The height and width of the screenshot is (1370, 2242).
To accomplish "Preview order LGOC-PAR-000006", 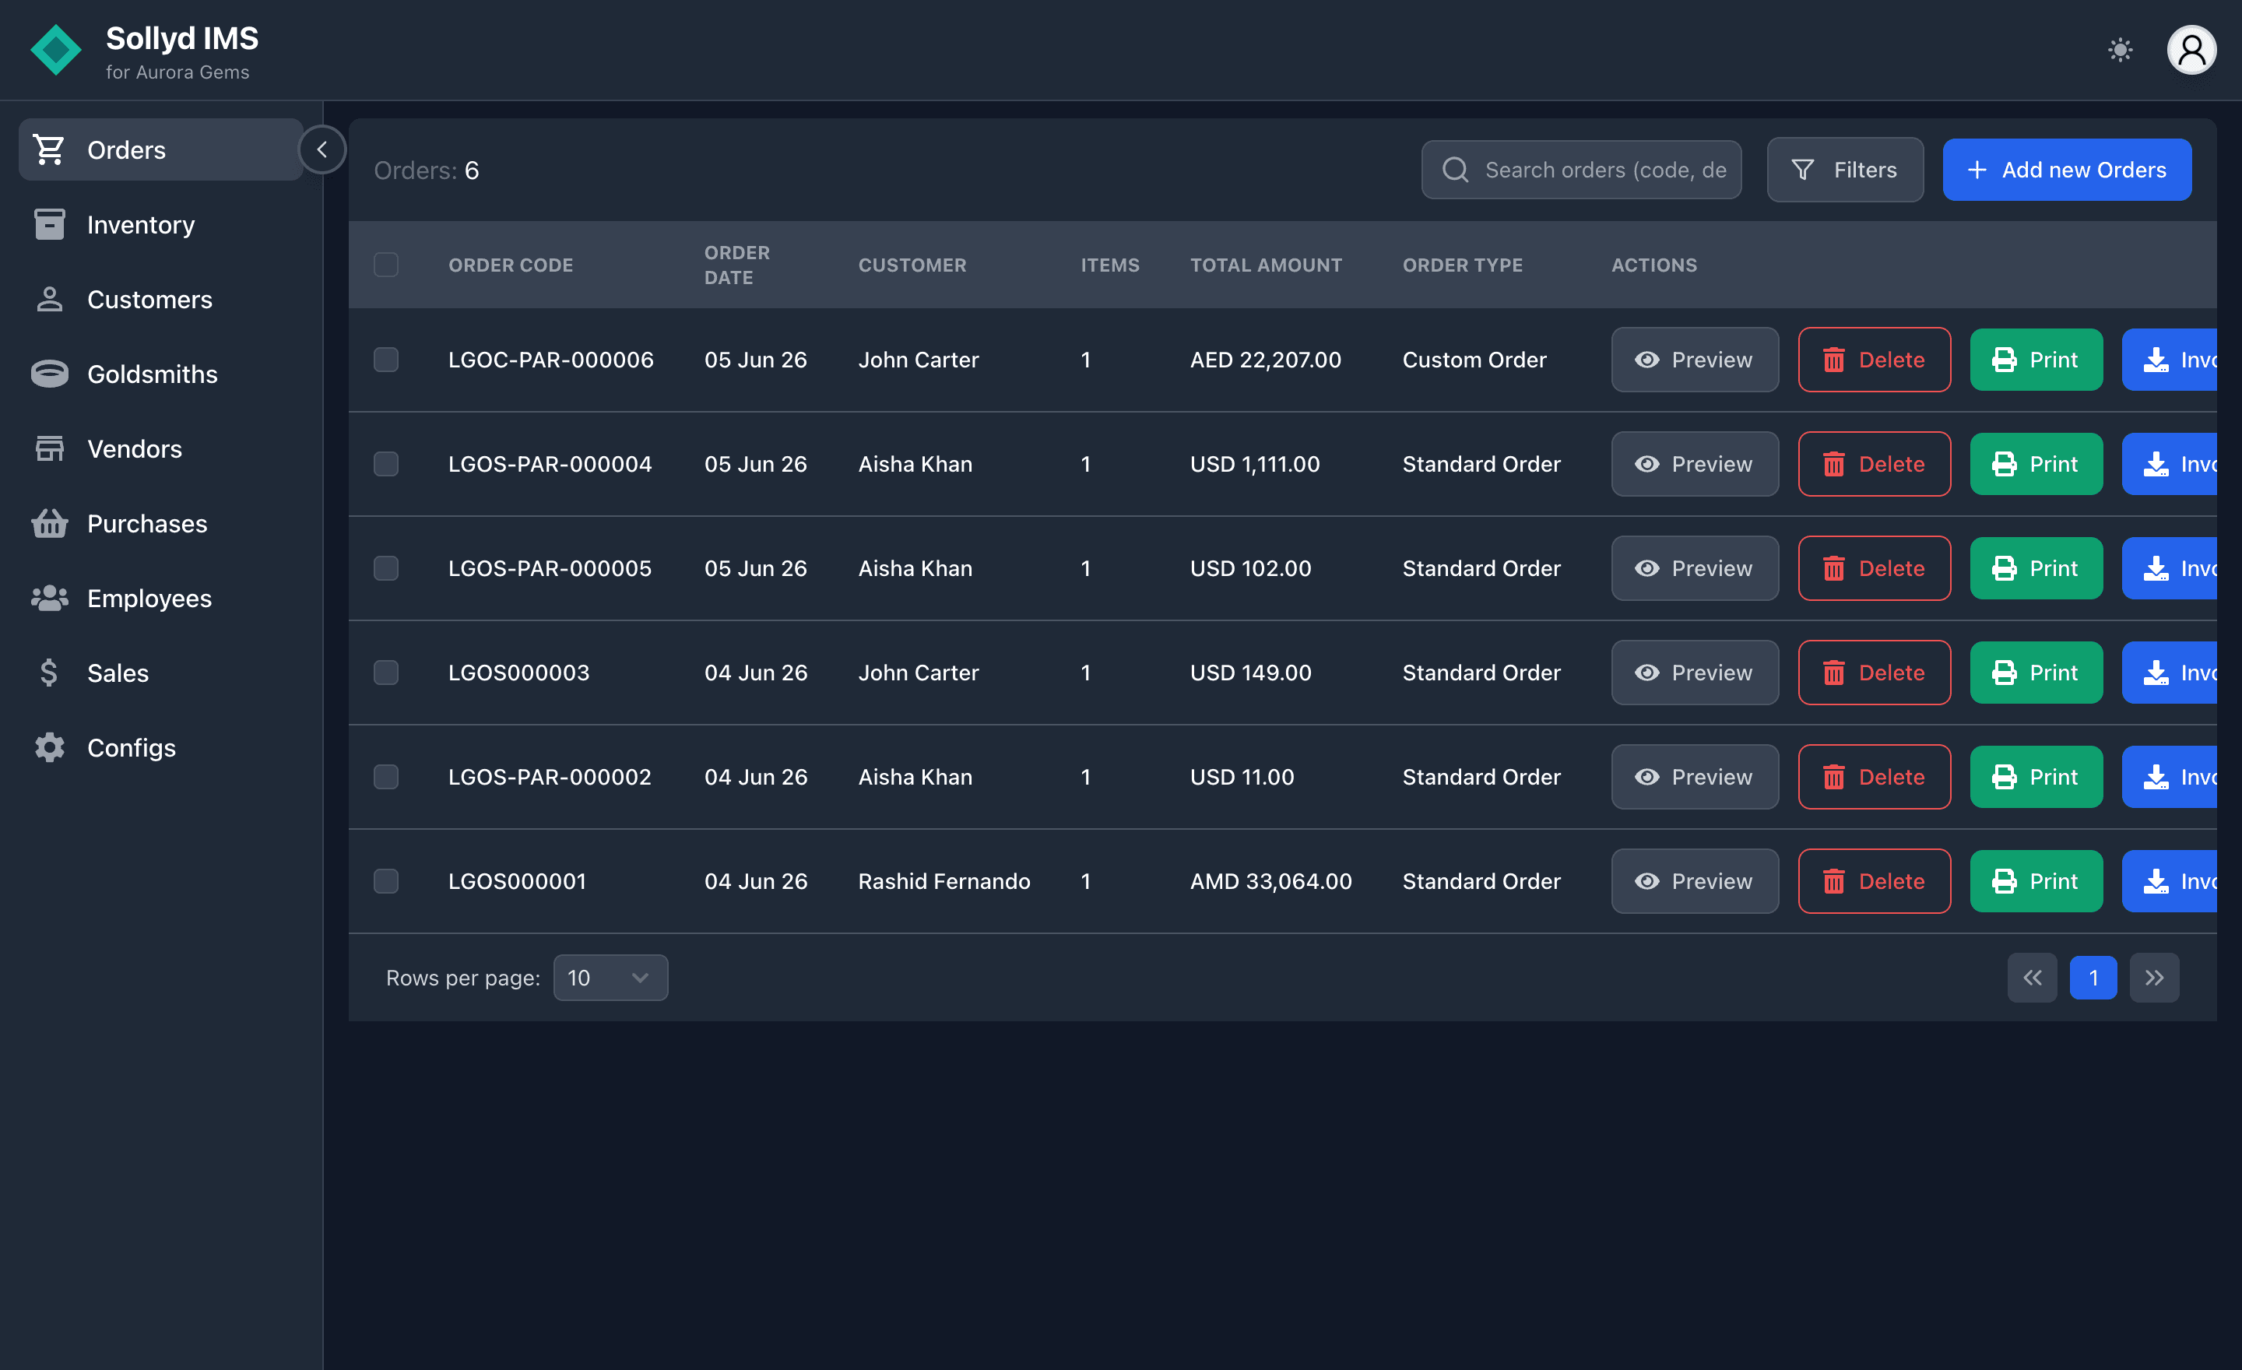I will pos(1694,360).
